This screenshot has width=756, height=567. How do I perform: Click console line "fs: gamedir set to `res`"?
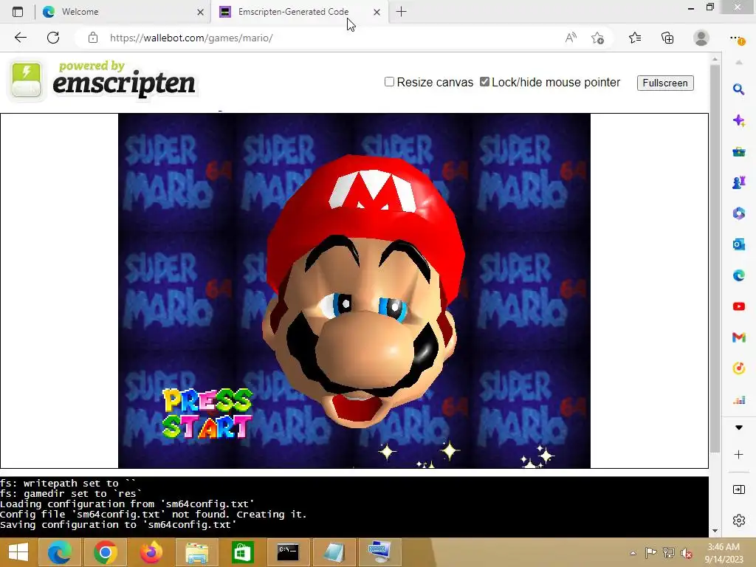tap(71, 494)
